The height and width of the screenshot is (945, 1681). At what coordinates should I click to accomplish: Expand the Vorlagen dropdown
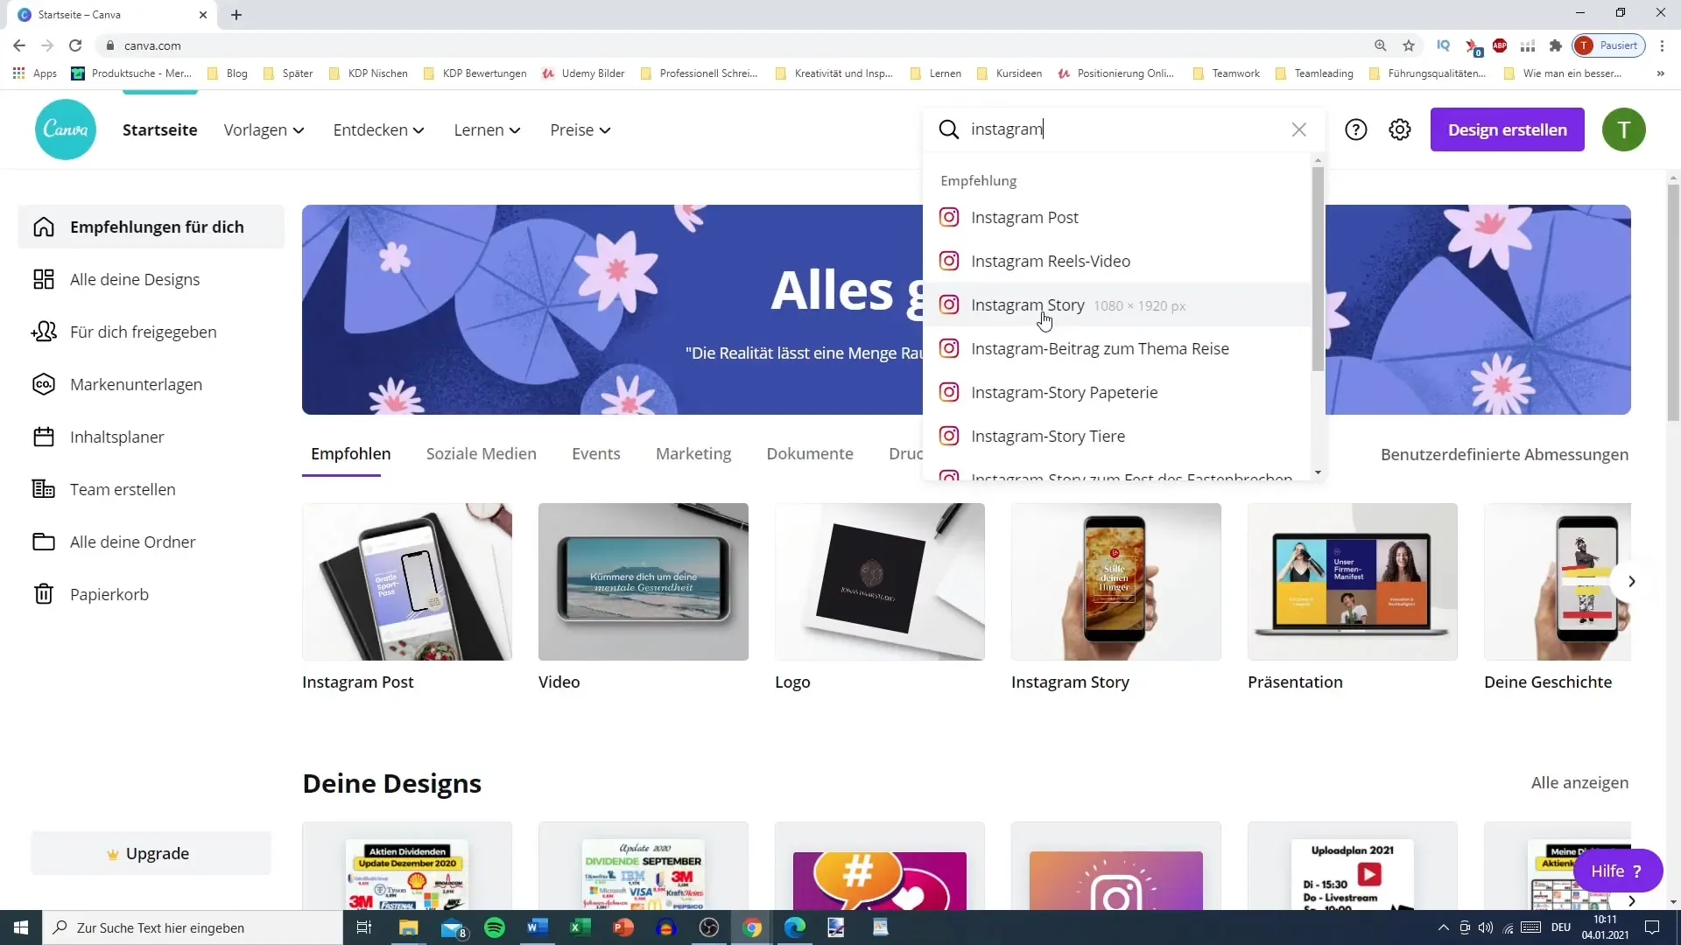pos(264,129)
